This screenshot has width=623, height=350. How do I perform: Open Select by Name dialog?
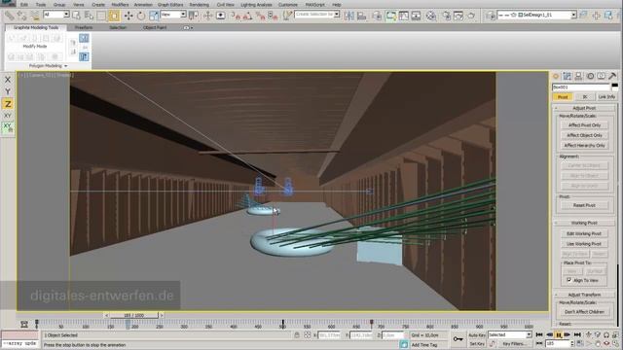point(89,16)
